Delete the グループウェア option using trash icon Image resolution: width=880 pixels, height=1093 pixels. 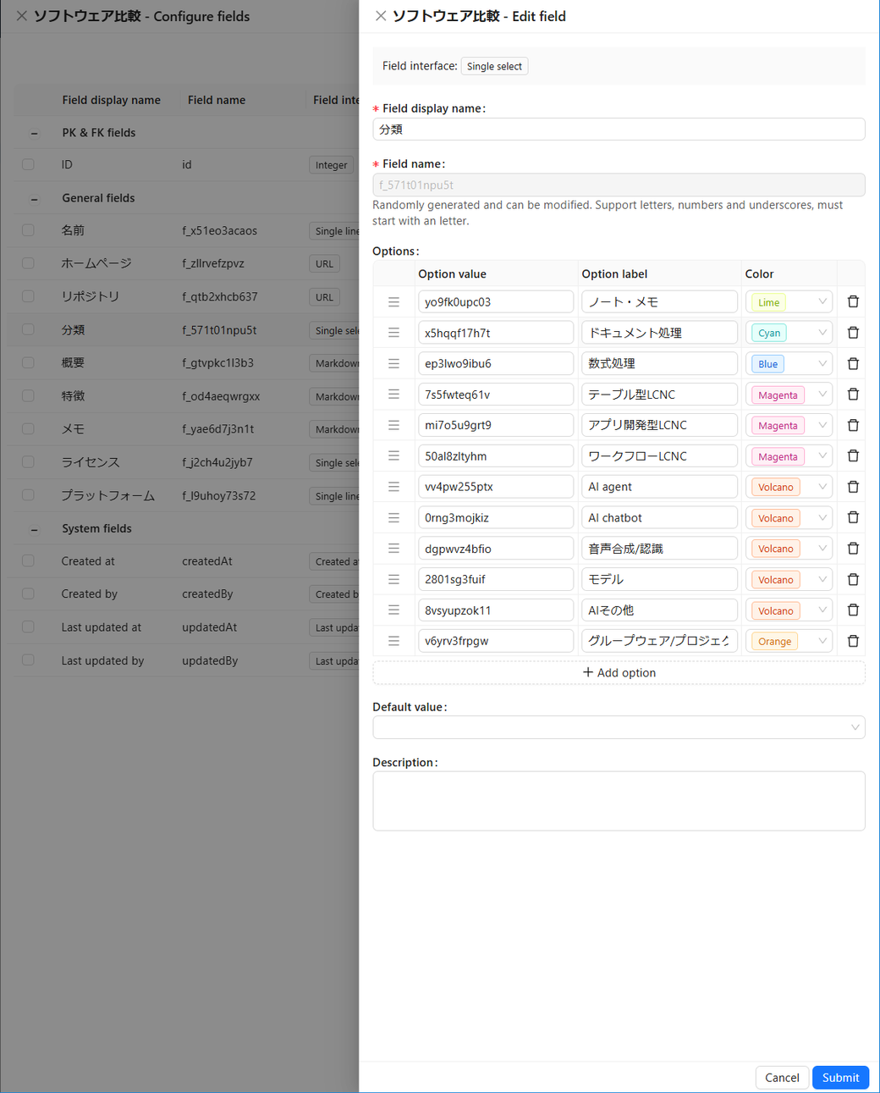(853, 641)
